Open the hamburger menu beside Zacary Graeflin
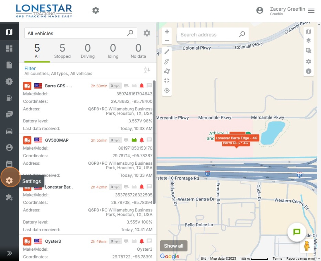The width and height of the screenshot is (321, 261). (311, 11)
